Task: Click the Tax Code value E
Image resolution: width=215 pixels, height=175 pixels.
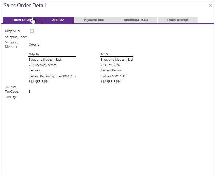Action: (x=30, y=92)
